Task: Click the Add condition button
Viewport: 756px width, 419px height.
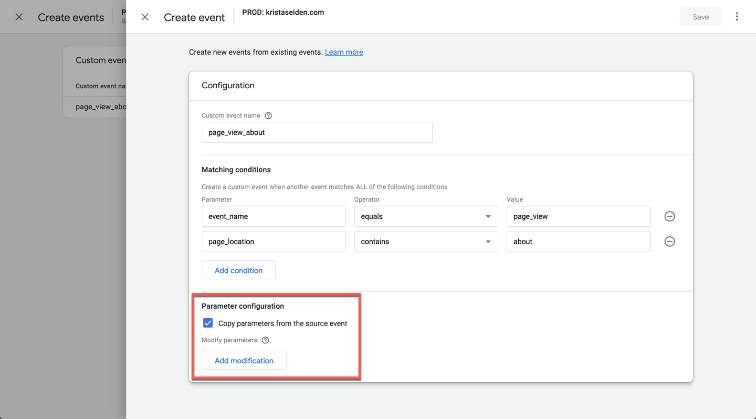Action: tap(238, 270)
